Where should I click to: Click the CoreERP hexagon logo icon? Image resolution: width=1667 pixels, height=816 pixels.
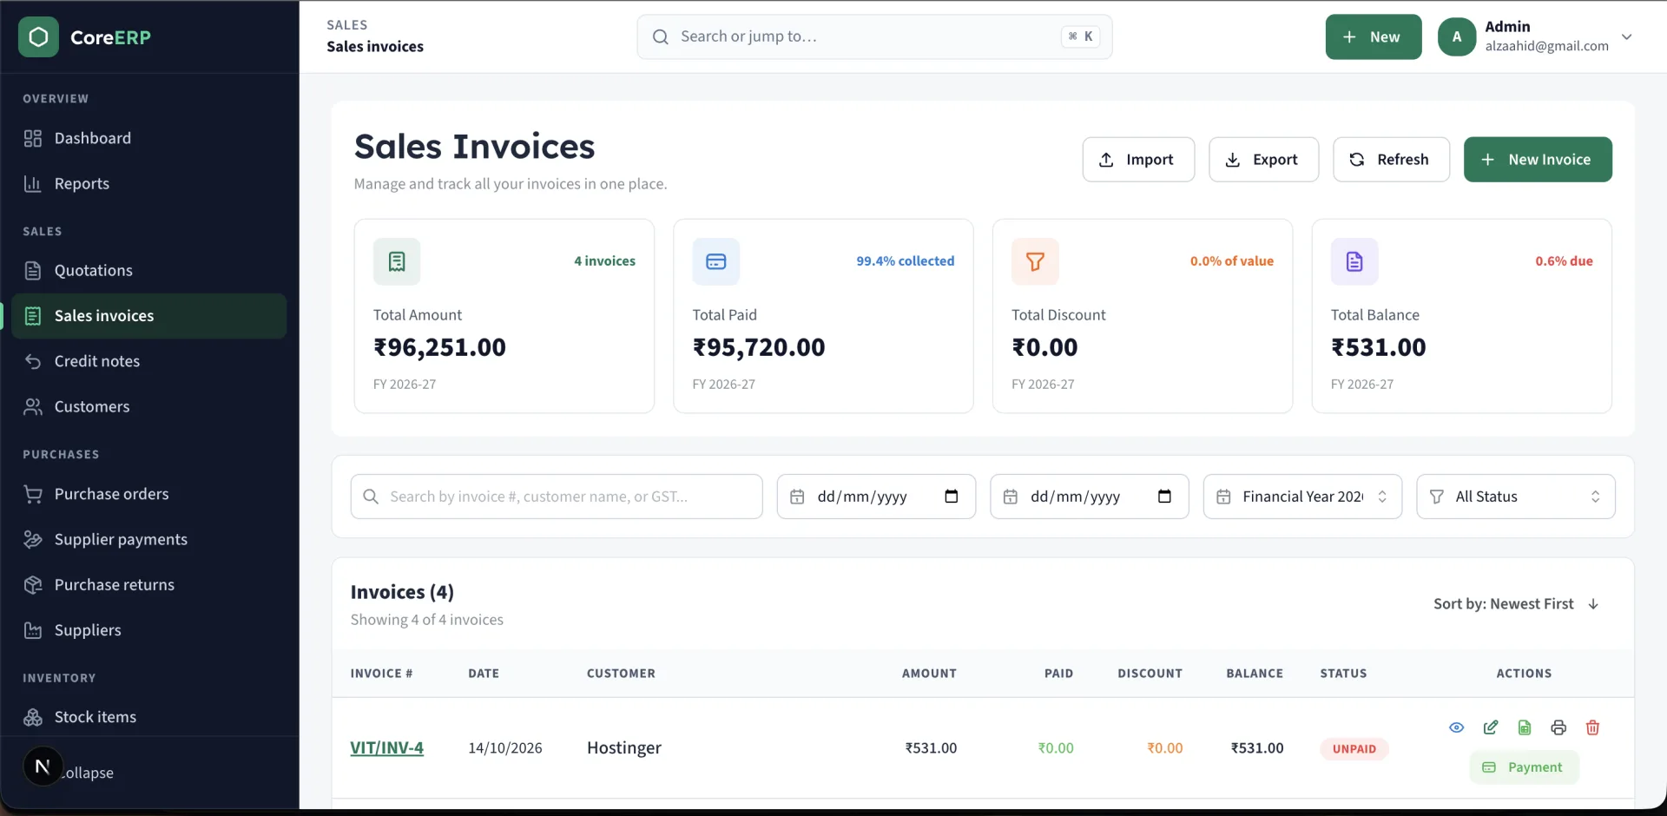coord(38,37)
